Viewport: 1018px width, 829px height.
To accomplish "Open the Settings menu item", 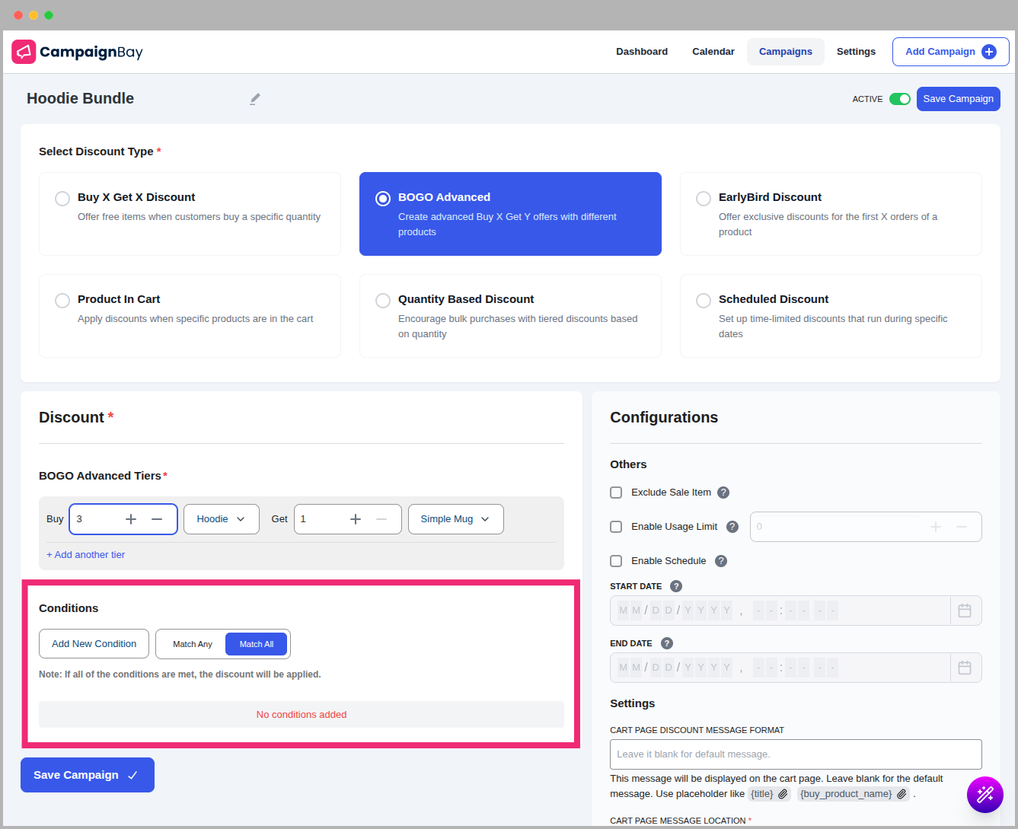I will point(856,51).
